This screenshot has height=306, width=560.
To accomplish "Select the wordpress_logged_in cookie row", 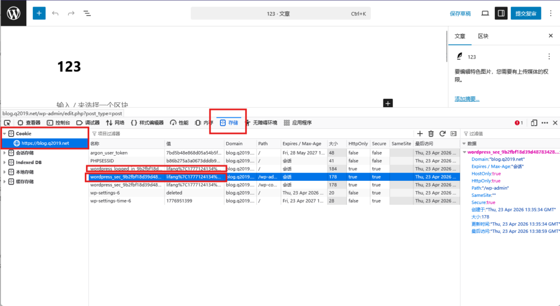I will click(275, 169).
